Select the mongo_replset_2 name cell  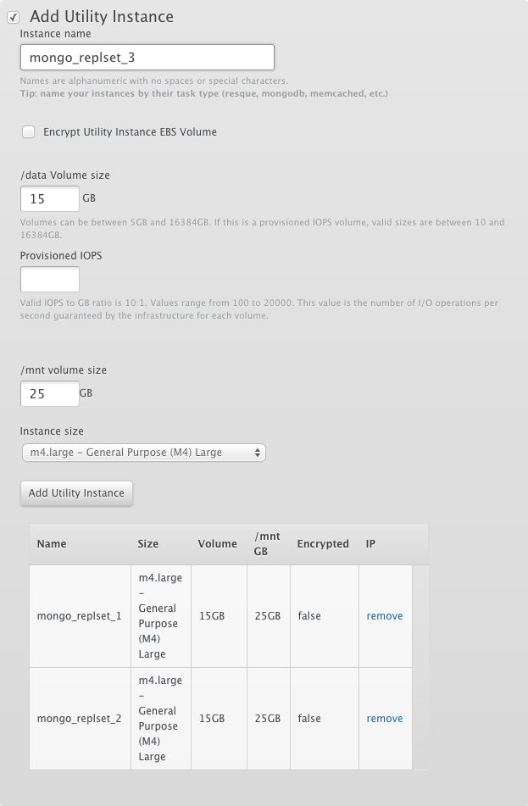(x=80, y=719)
